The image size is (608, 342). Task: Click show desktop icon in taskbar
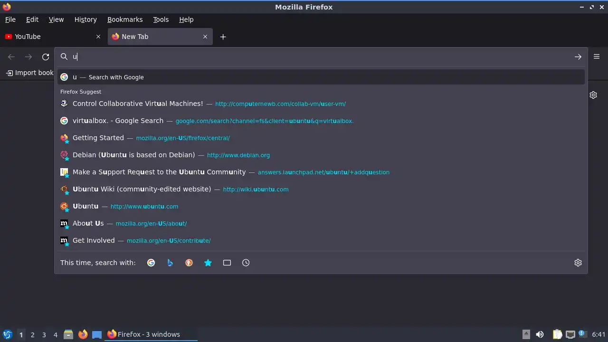[97, 334]
